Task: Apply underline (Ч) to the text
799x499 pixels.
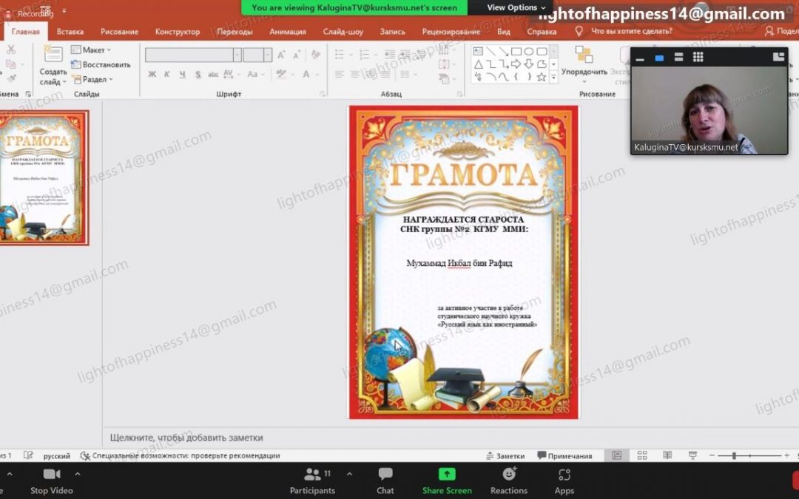Action: click(x=181, y=74)
